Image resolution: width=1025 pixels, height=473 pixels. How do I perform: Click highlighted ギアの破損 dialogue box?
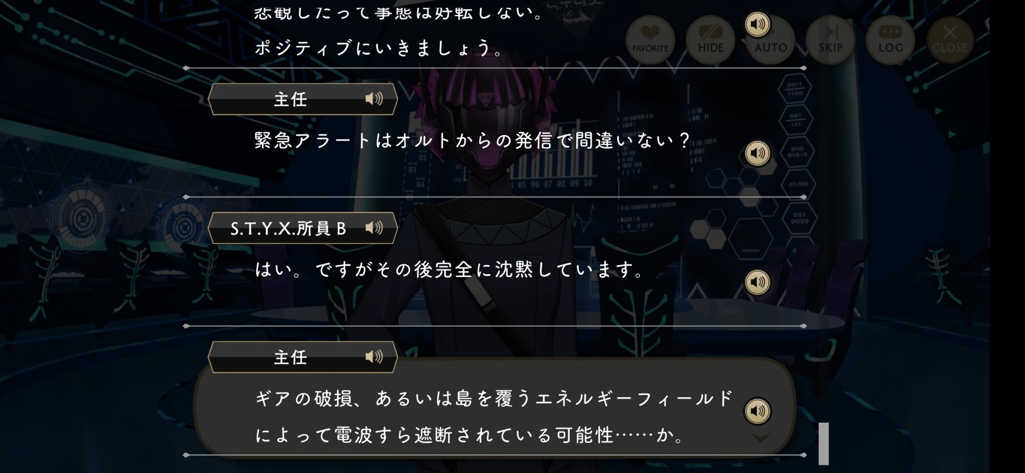(x=495, y=407)
